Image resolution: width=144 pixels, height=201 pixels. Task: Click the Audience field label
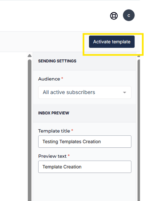click(49, 79)
